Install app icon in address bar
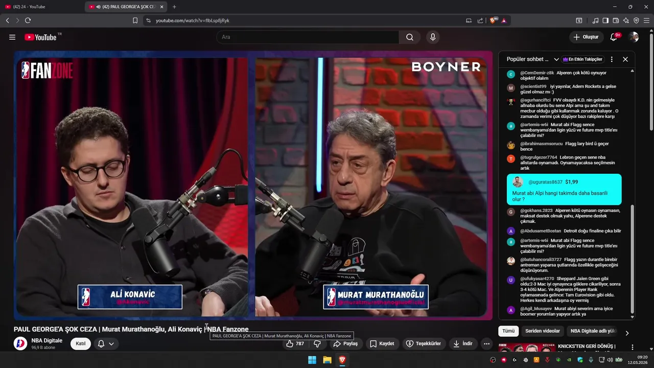The height and width of the screenshot is (368, 654). click(469, 20)
